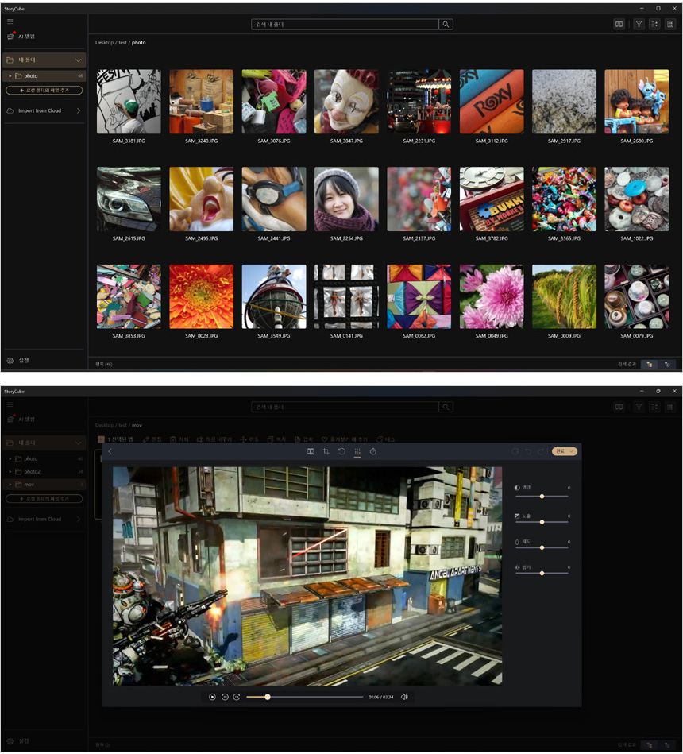683x754 pixels.
Task: Select the SAM_3381.JPG graffiti thumbnail
Action: point(129,102)
